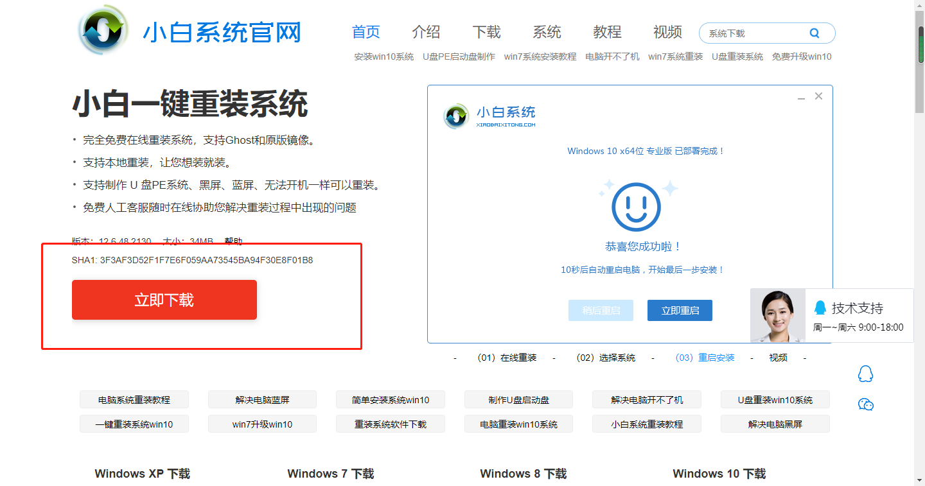The height and width of the screenshot is (486, 925).
Task: Select the 教程 menu item
Action: (x=607, y=32)
